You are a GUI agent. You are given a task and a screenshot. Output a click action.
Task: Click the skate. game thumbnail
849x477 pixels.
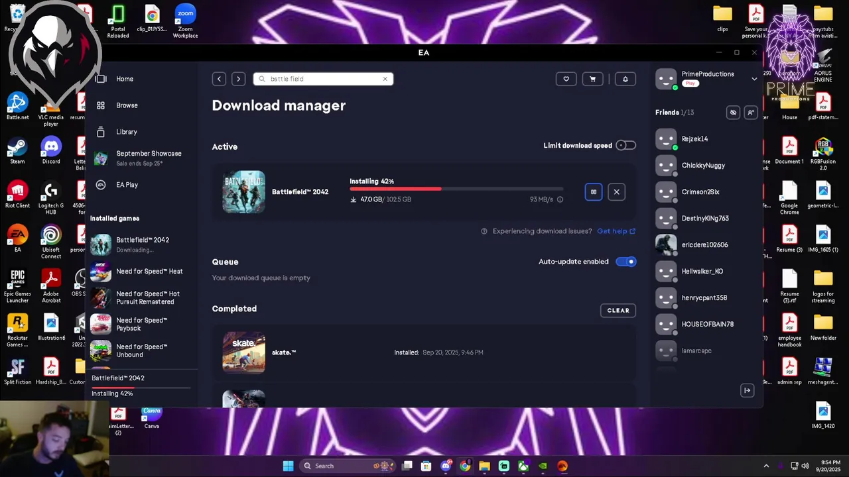(x=243, y=352)
